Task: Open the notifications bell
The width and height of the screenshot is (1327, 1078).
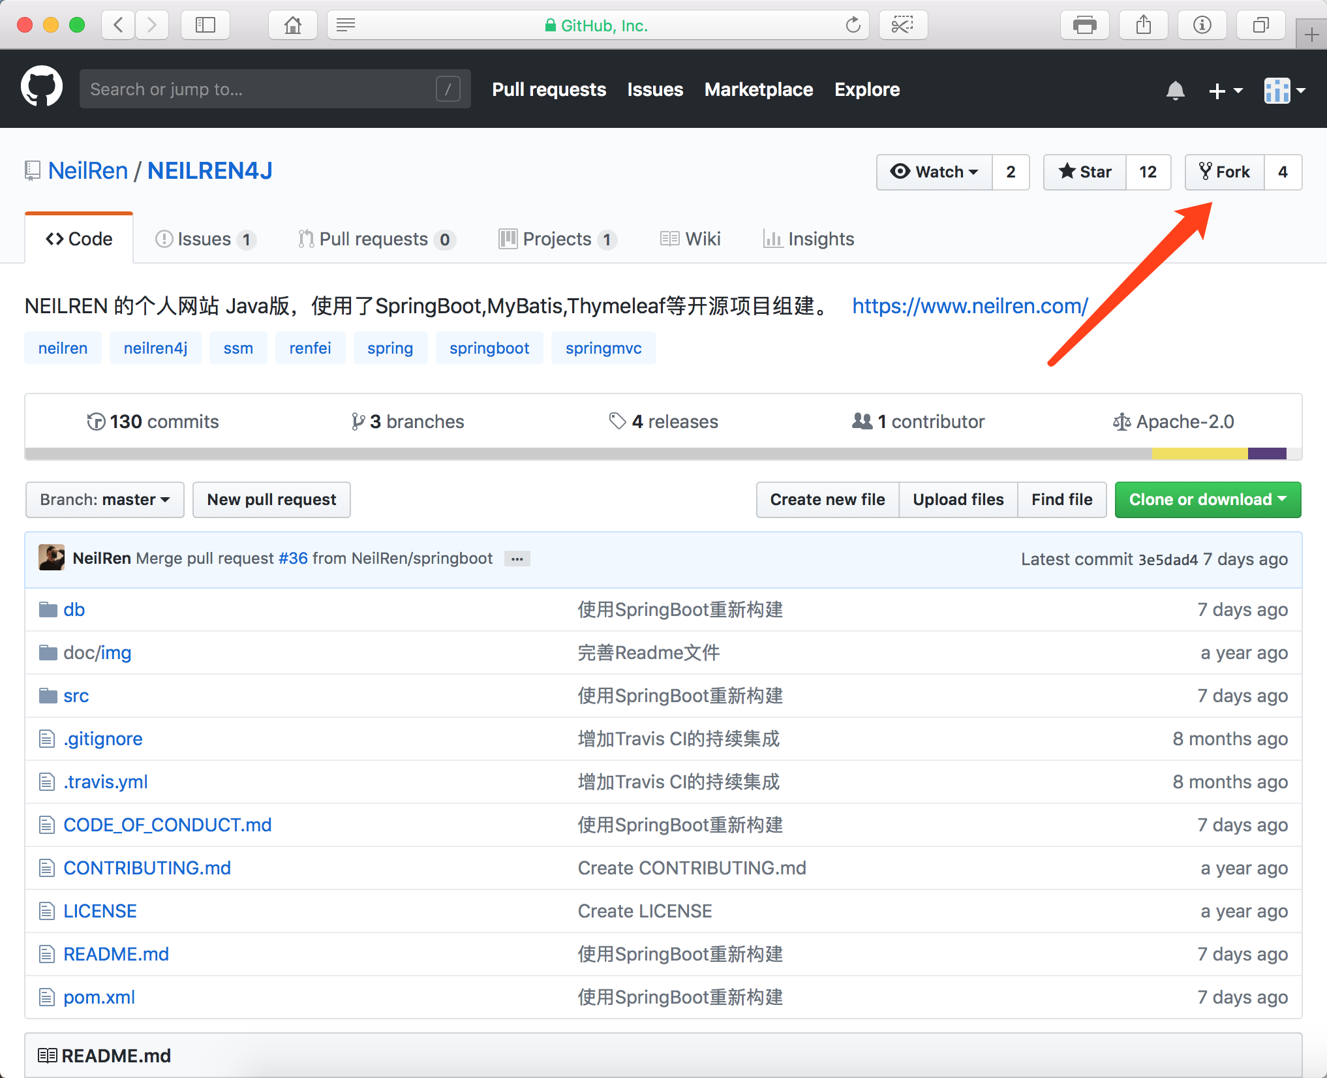Action: [1175, 90]
